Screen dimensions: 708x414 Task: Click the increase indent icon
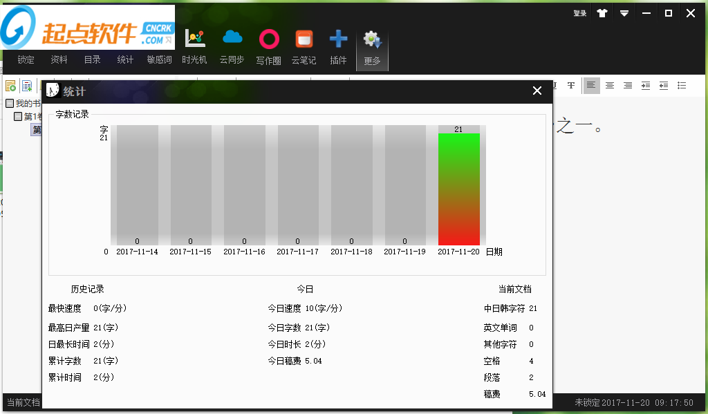click(x=646, y=86)
